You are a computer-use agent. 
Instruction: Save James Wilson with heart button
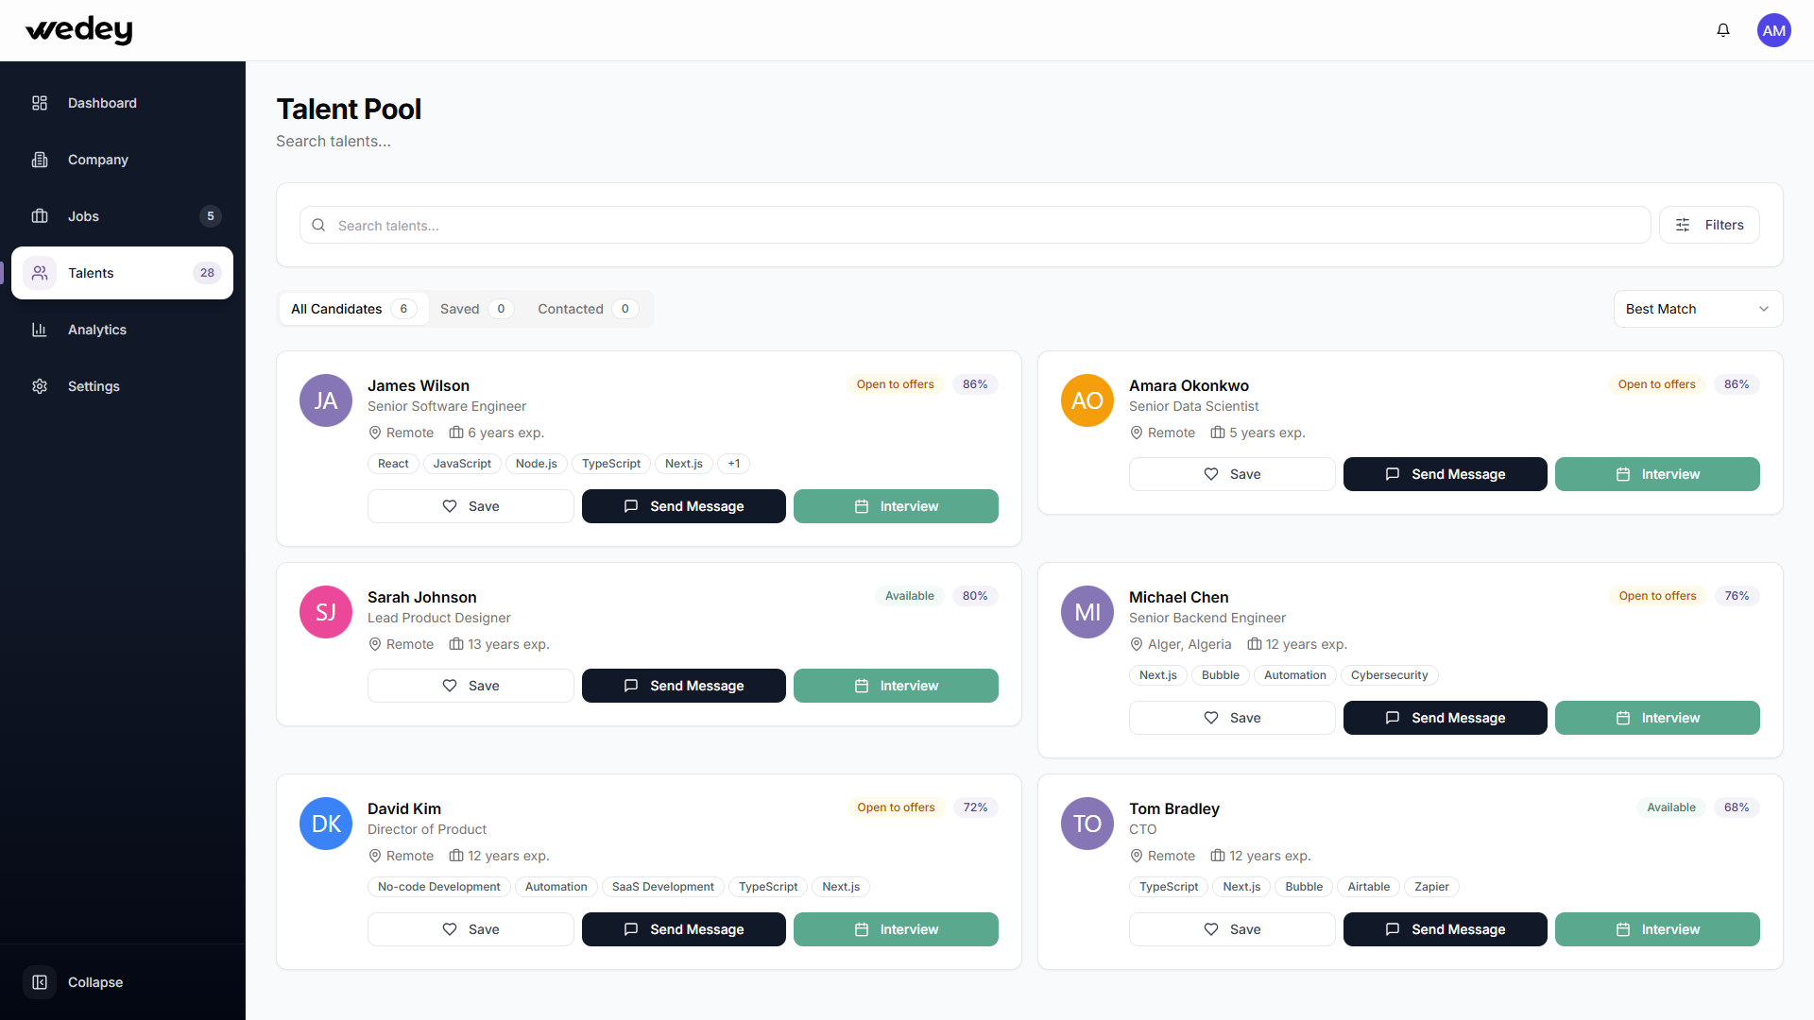click(471, 506)
